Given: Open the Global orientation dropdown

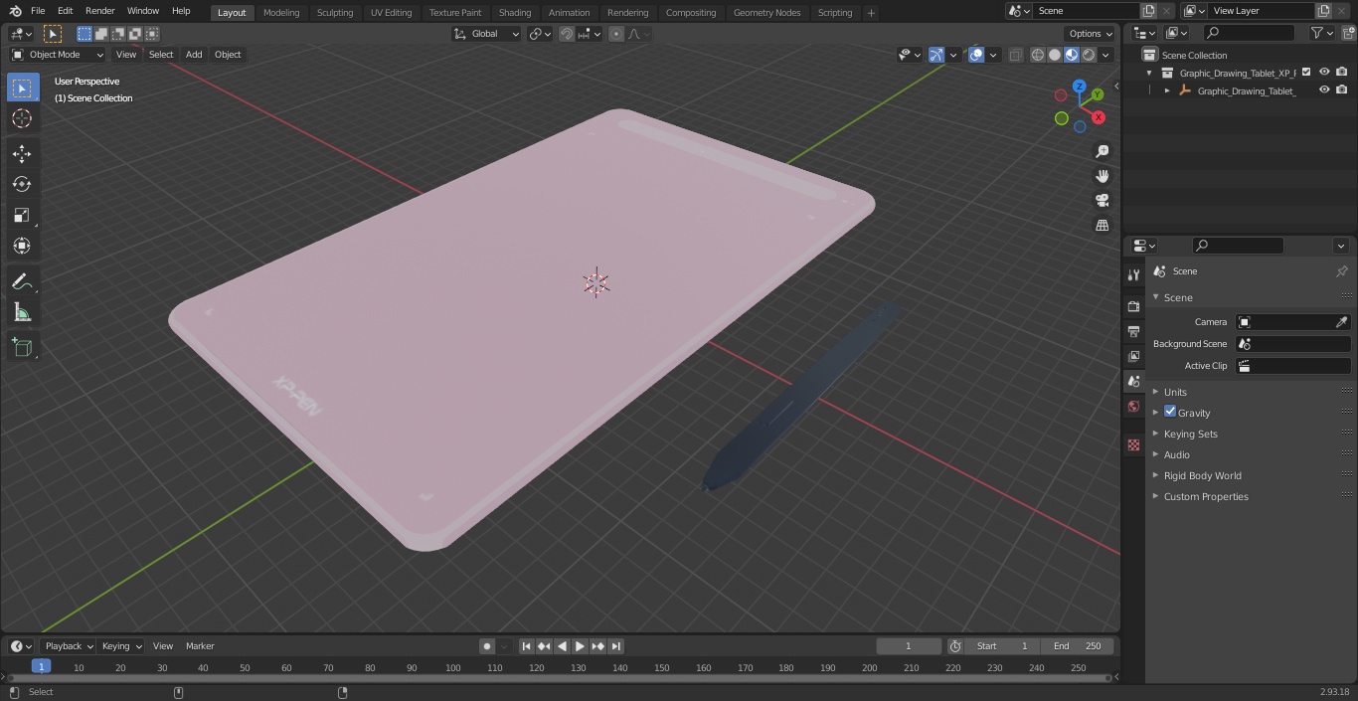Looking at the screenshot, I should coord(486,34).
